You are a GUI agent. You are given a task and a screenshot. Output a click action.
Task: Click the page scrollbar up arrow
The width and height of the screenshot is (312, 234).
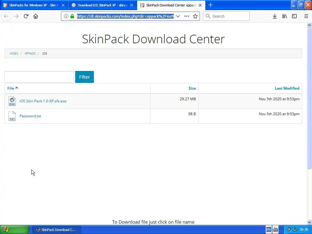(309, 25)
